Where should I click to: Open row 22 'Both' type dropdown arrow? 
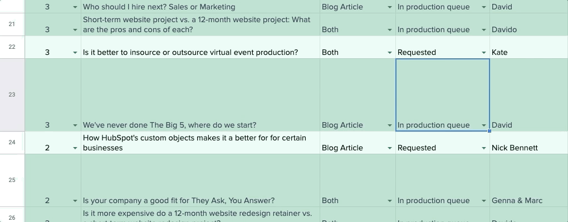389,53
